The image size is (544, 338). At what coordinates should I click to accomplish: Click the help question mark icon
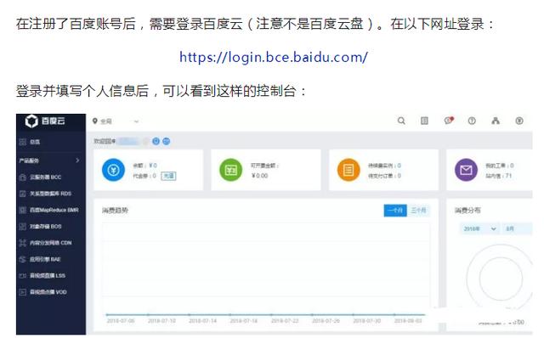472,121
